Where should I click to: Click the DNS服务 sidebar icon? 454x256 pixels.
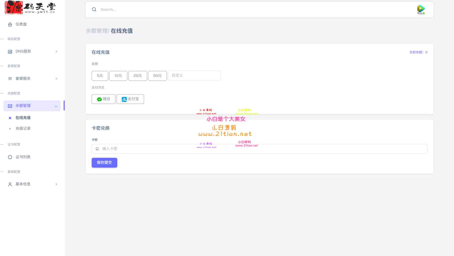coord(10,51)
